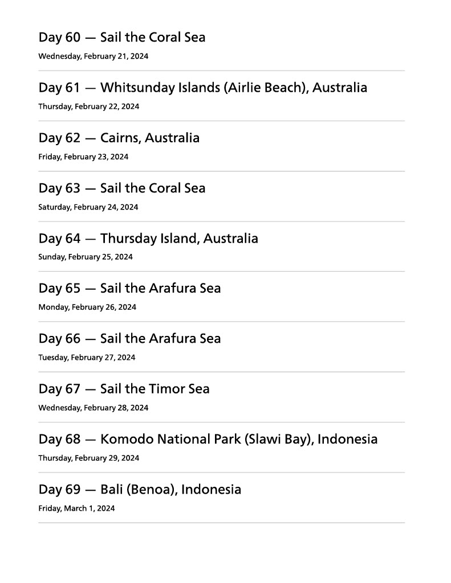Open the Day 69 Bali (Benoa), Indonesia entry
Viewport: 451px width, 583px height.
coord(140,490)
